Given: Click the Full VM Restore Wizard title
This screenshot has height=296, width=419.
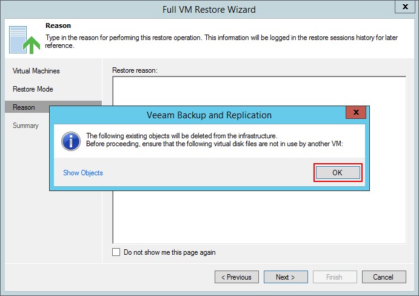Looking at the screenshot, I should pos(209,10).
